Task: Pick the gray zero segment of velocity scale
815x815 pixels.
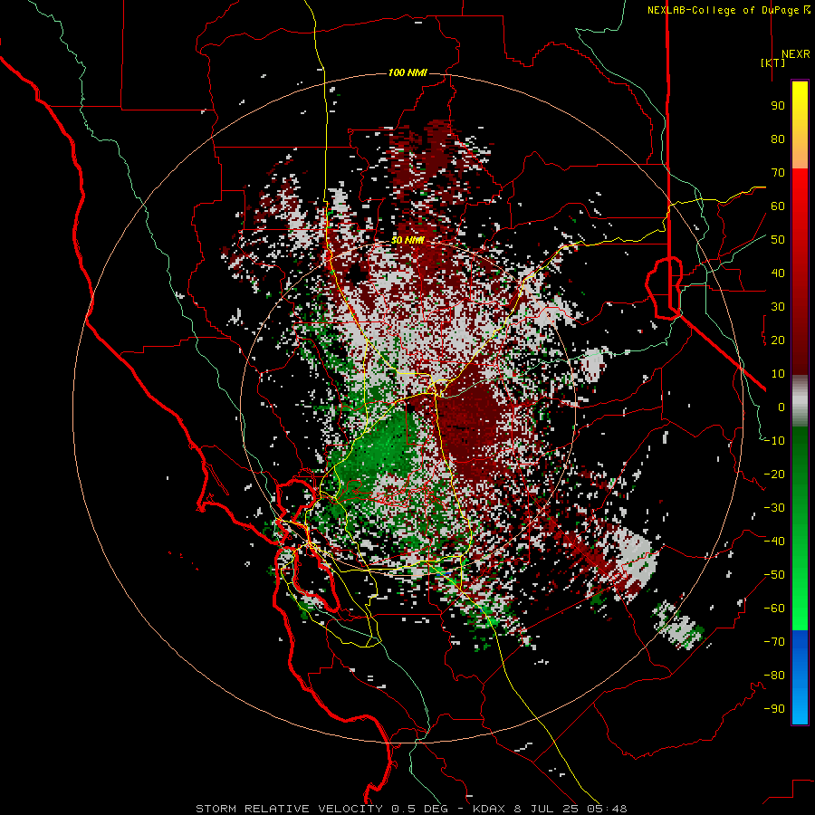Action: tap(800, 401)
